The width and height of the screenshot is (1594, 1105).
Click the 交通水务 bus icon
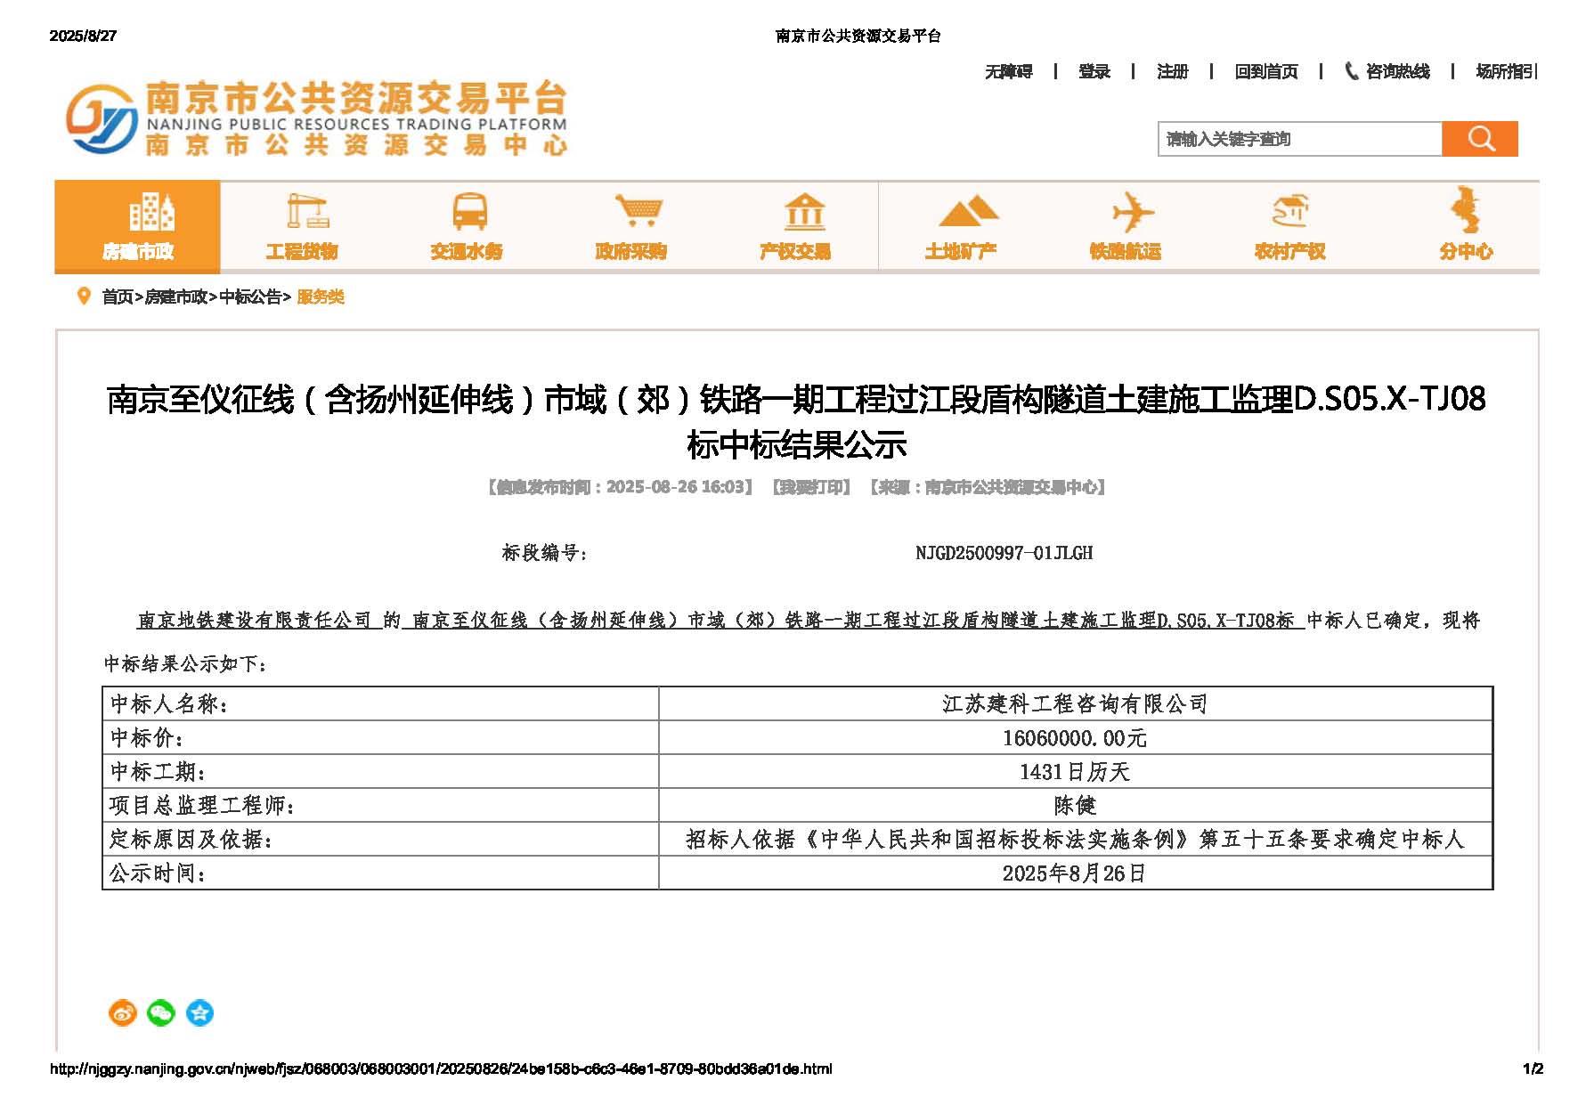(x=469, y=212)
